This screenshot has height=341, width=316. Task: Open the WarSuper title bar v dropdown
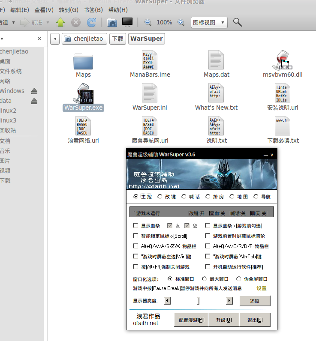click(x=272, y=155)
